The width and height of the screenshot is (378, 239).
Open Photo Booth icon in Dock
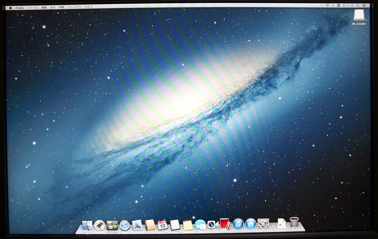coord(226,224)
